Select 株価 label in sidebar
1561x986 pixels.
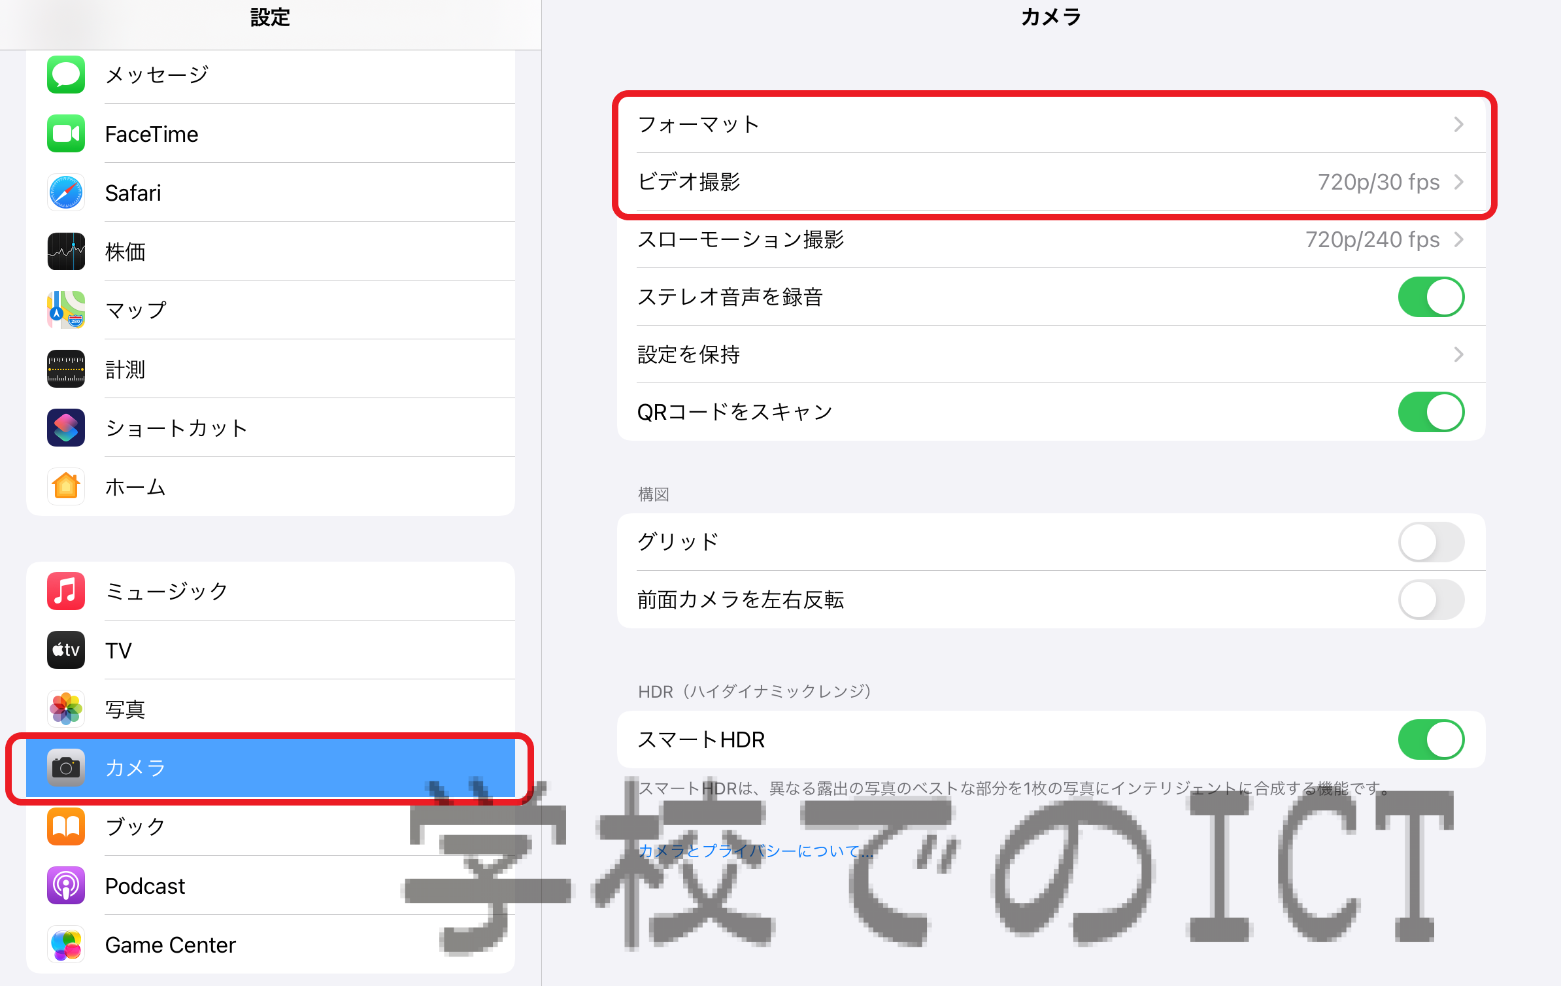[126, 252]
